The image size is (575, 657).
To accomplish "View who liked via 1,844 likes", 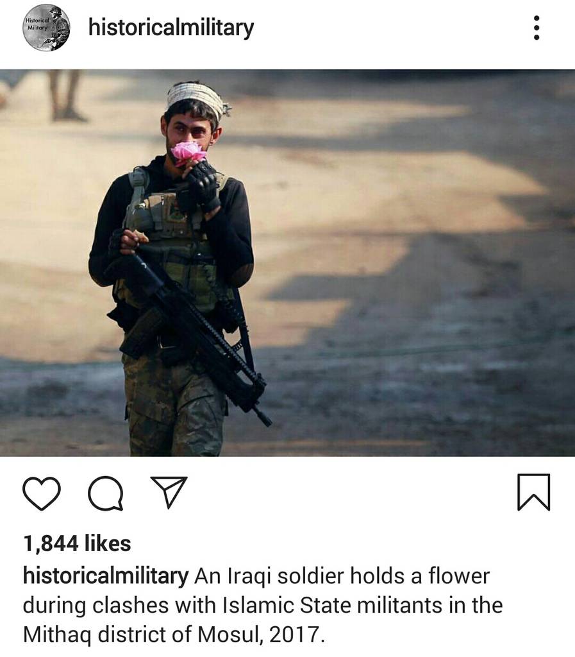I will pos(77,543).
